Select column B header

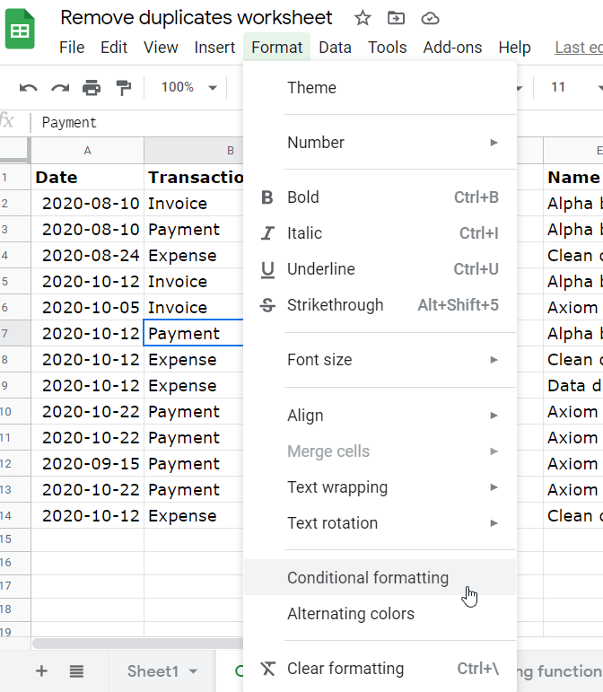pos(194,151)
